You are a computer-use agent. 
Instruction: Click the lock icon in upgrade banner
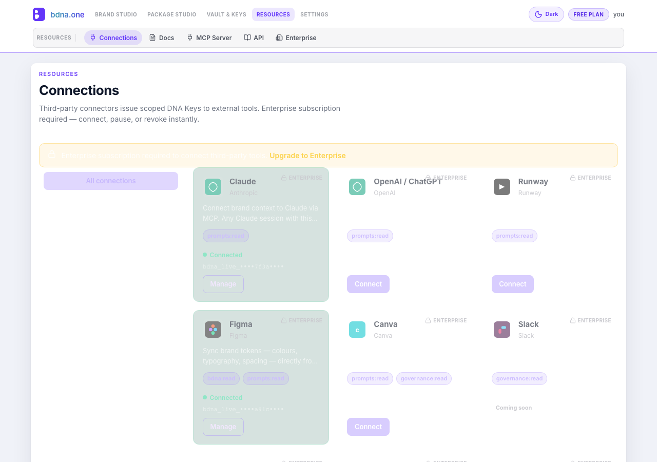52,155
